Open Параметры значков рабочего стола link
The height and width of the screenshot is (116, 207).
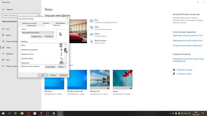(188, 35)
